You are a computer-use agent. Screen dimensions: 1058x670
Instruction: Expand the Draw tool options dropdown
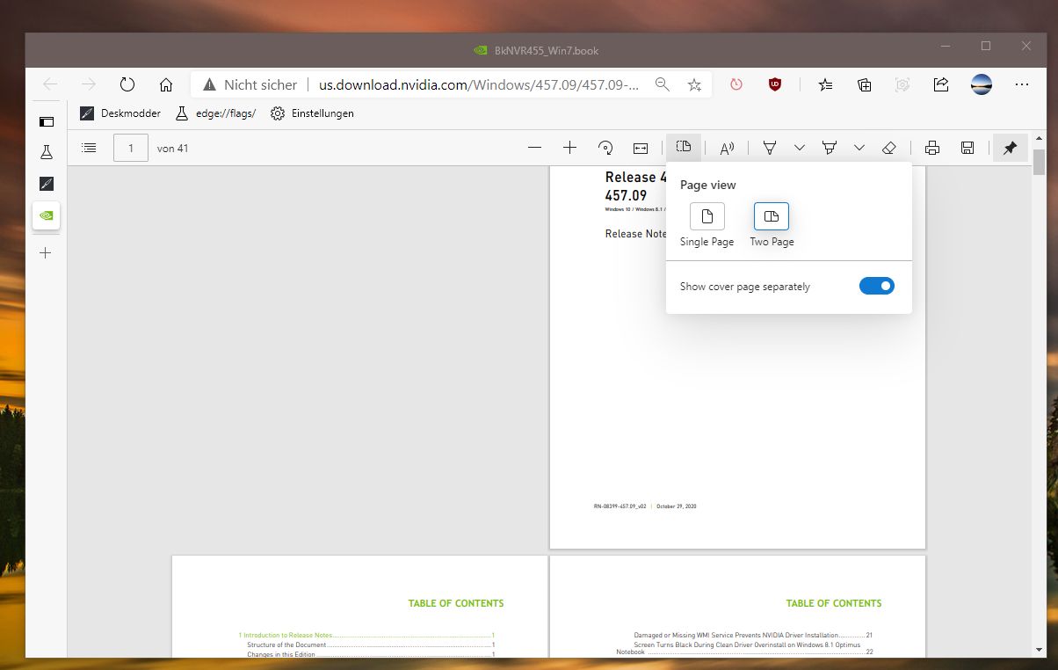pyautogui.click(x=799, y=148)
